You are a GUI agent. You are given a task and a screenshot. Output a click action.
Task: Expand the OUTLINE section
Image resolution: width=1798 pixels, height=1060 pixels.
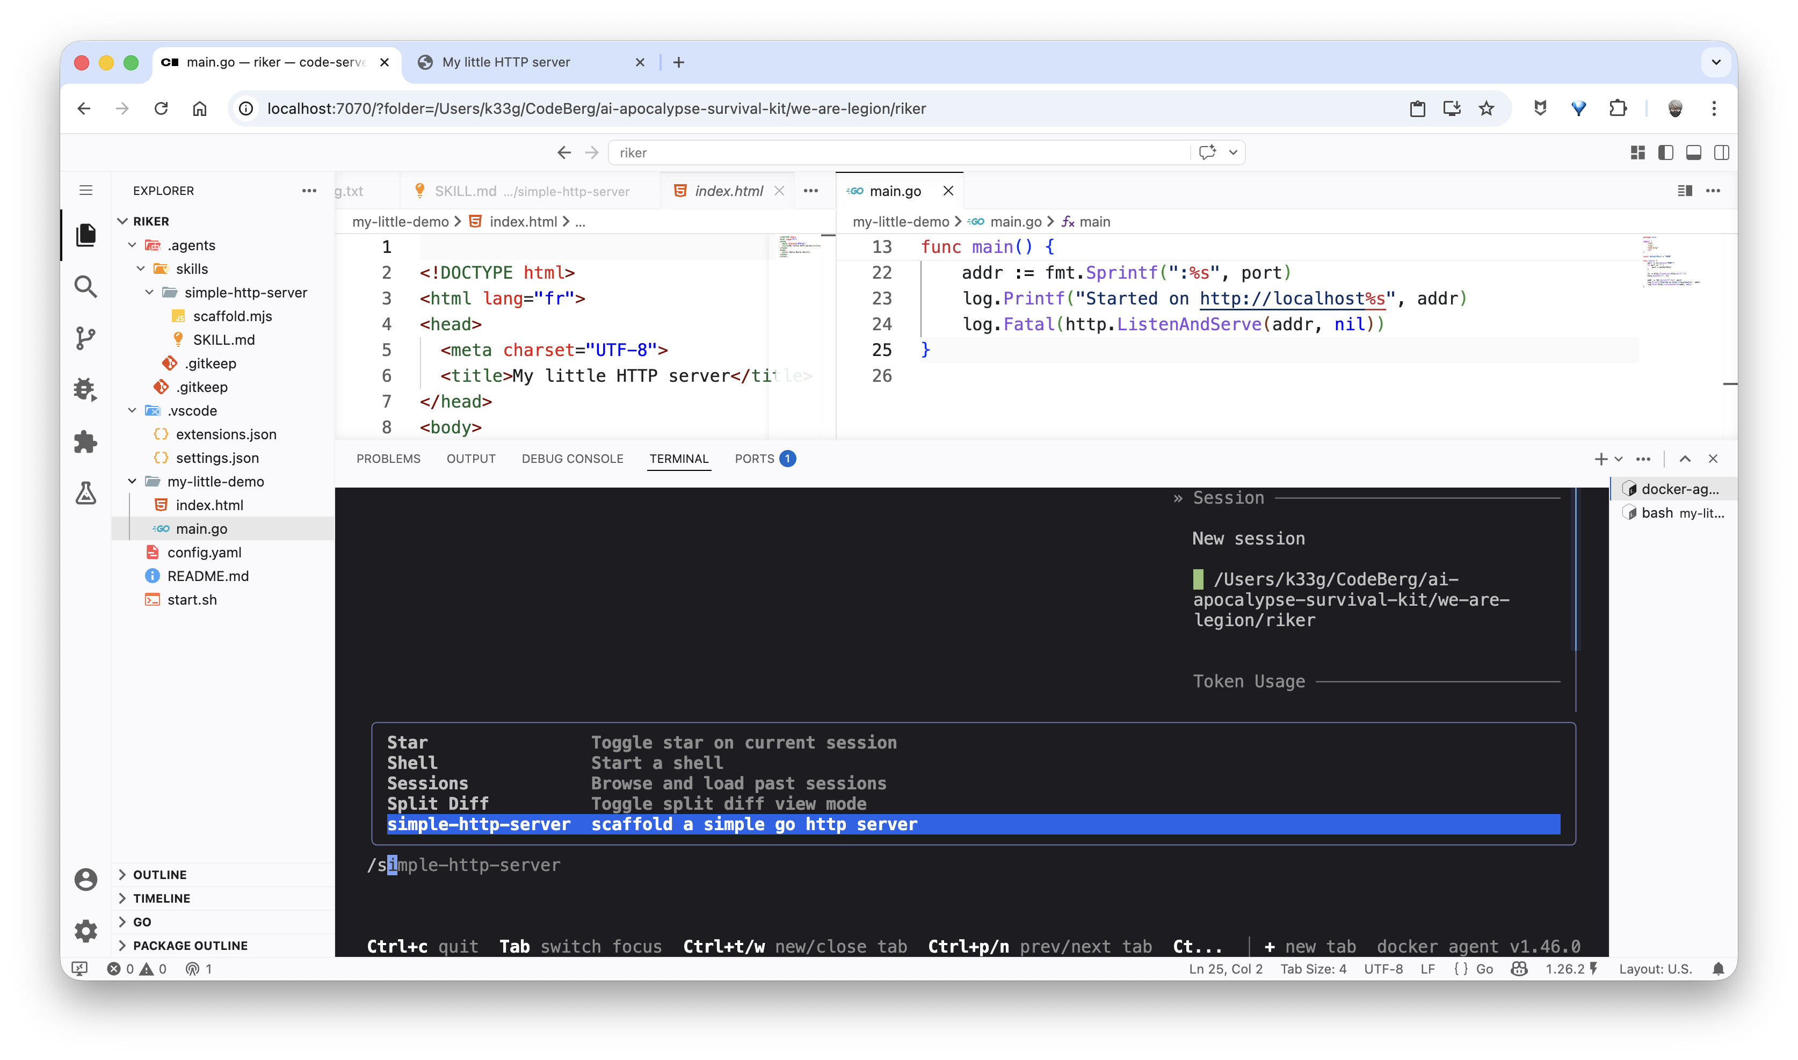click(x=160, y=874)
